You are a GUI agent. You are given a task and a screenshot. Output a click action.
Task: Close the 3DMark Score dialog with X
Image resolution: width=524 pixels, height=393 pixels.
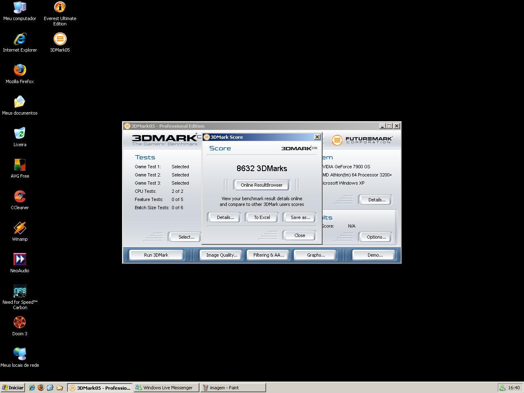pos(317,137)
